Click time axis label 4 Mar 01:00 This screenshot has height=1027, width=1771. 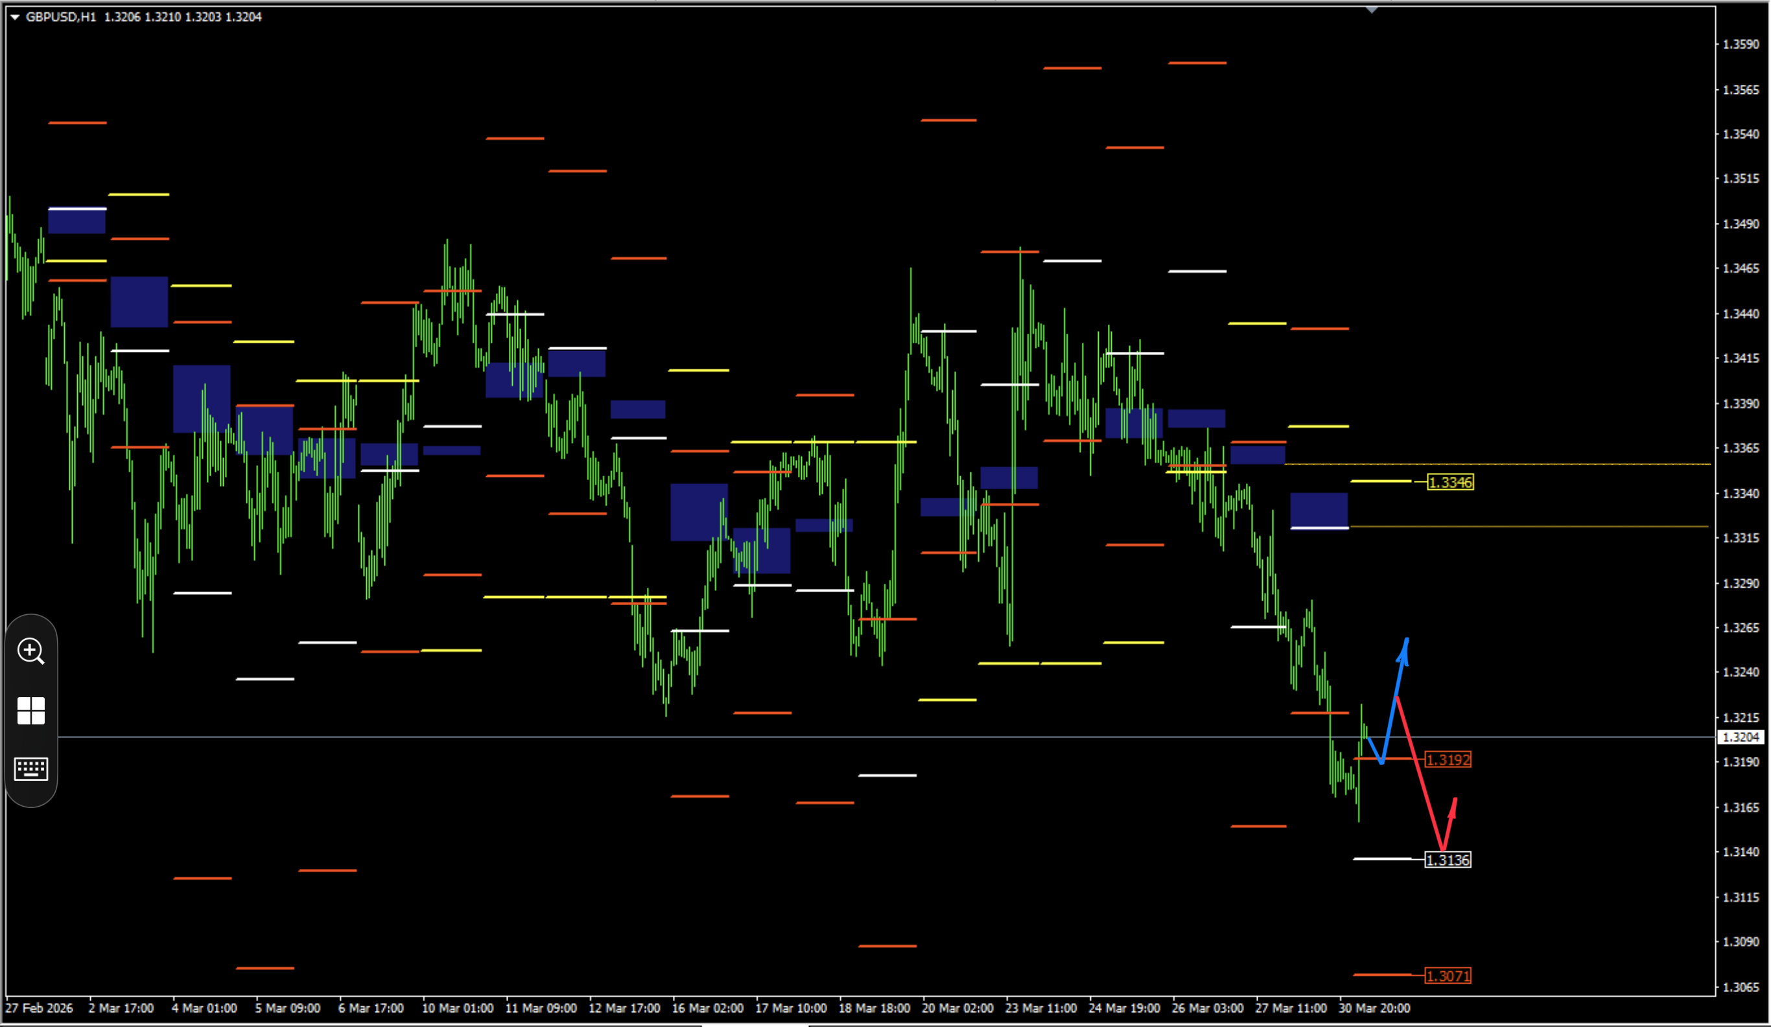pyautogui.click(x=204, y=1008)
